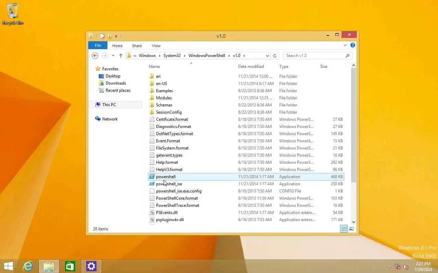Select Help.format file name
Viewport: 438px width, 273px height.
[x=167, y=162]
